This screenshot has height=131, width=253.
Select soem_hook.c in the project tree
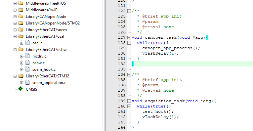point(44,69)
